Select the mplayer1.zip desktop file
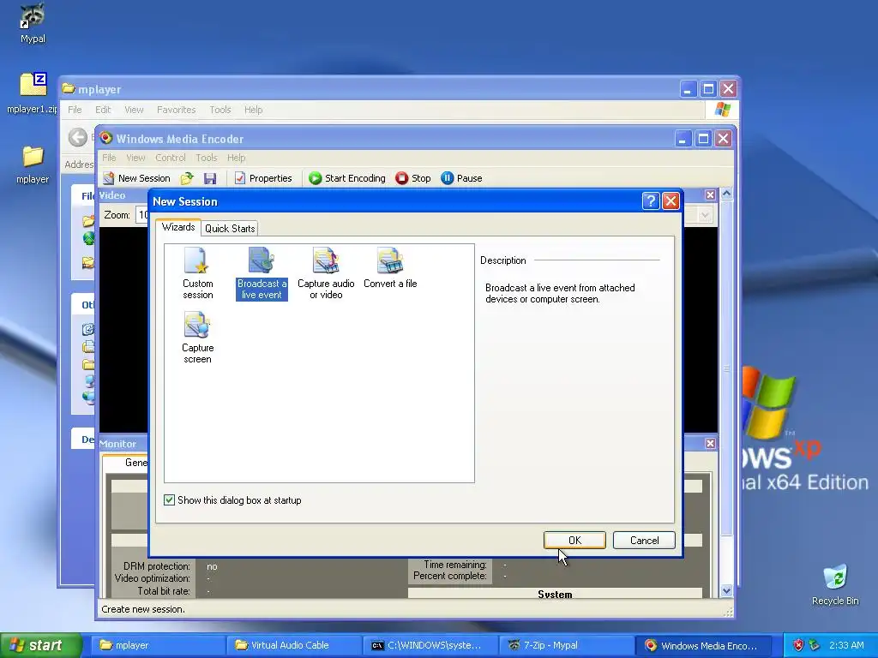The width and height of the screenshot is (878, 658). (x=33, y=93)
